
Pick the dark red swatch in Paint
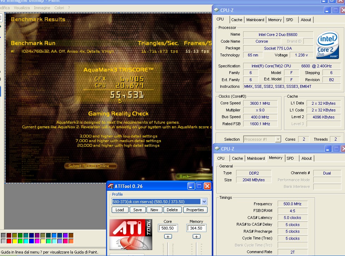(9, 236)
